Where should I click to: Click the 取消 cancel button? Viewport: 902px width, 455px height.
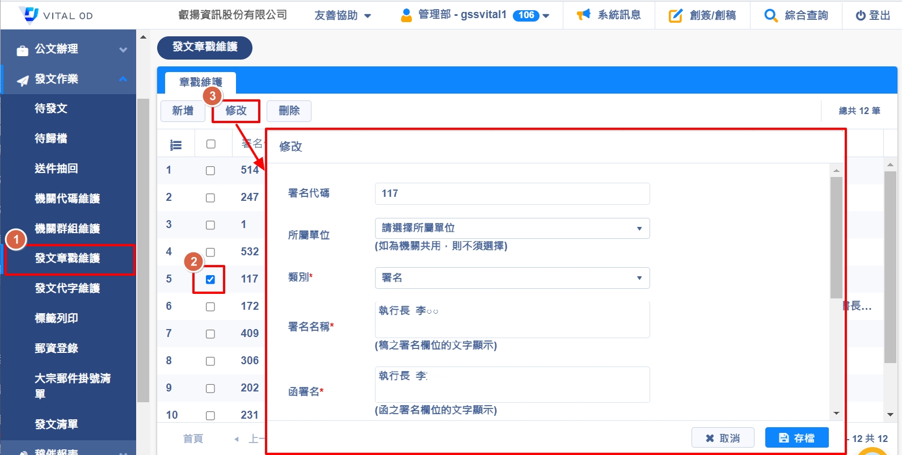pos(722,438)
